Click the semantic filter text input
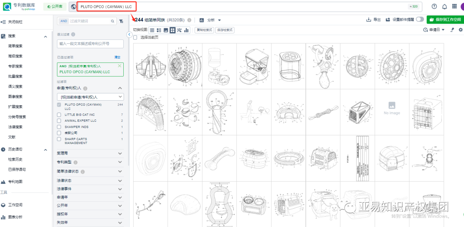Screen dimensions: 464x227 (x=90, y=44)
